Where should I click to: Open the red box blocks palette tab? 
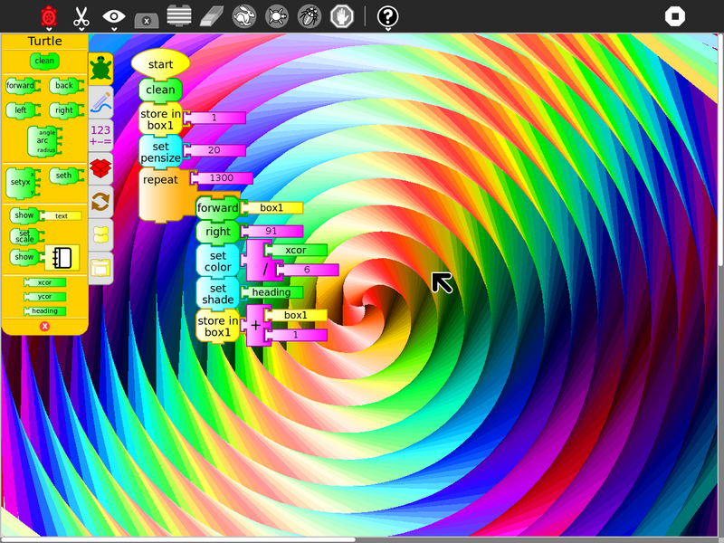[100, 168]
